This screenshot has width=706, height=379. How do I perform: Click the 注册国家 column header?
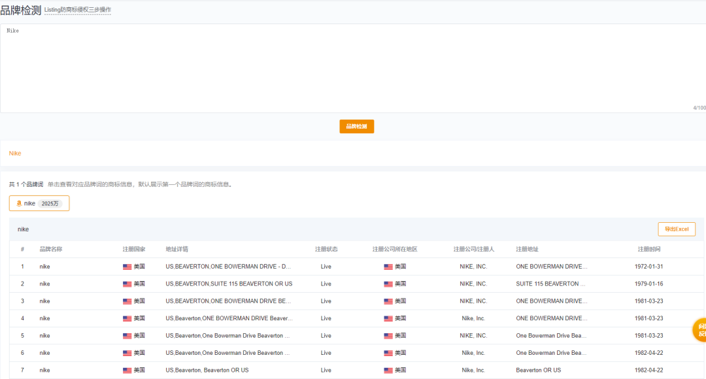click(x=134, y=250)
